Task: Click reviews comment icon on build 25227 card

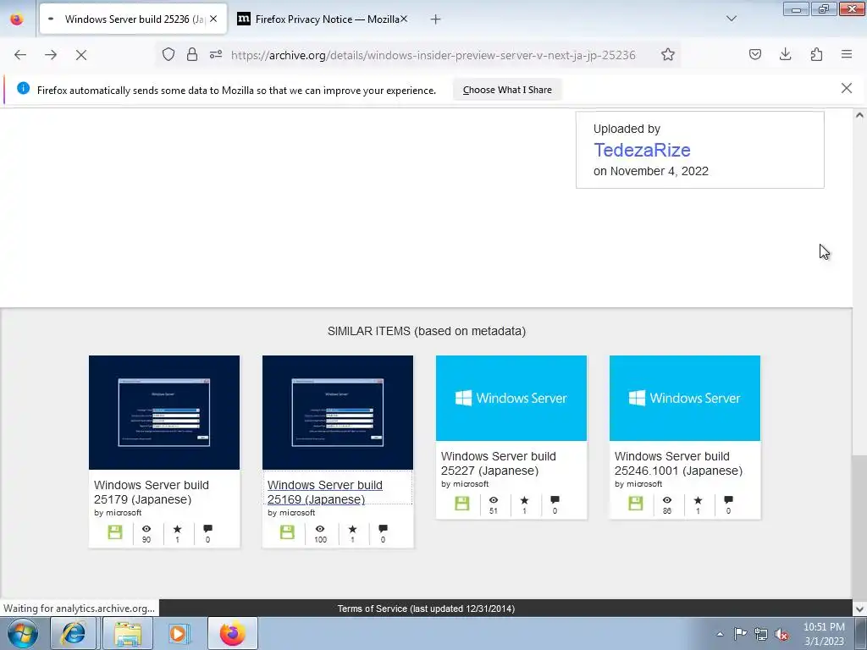Action: pos(555,500)
